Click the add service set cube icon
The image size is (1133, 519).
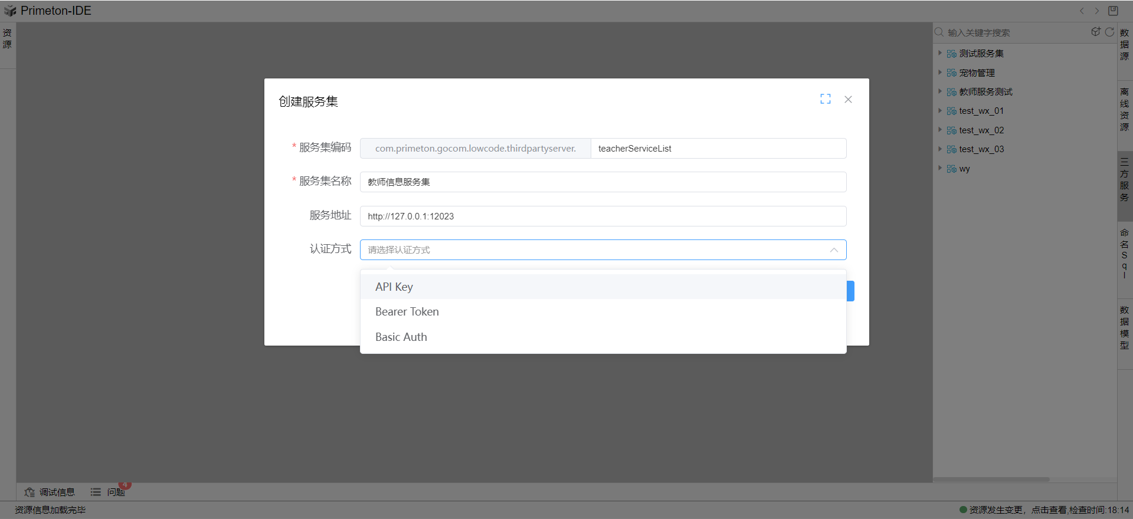point(1095,32)
